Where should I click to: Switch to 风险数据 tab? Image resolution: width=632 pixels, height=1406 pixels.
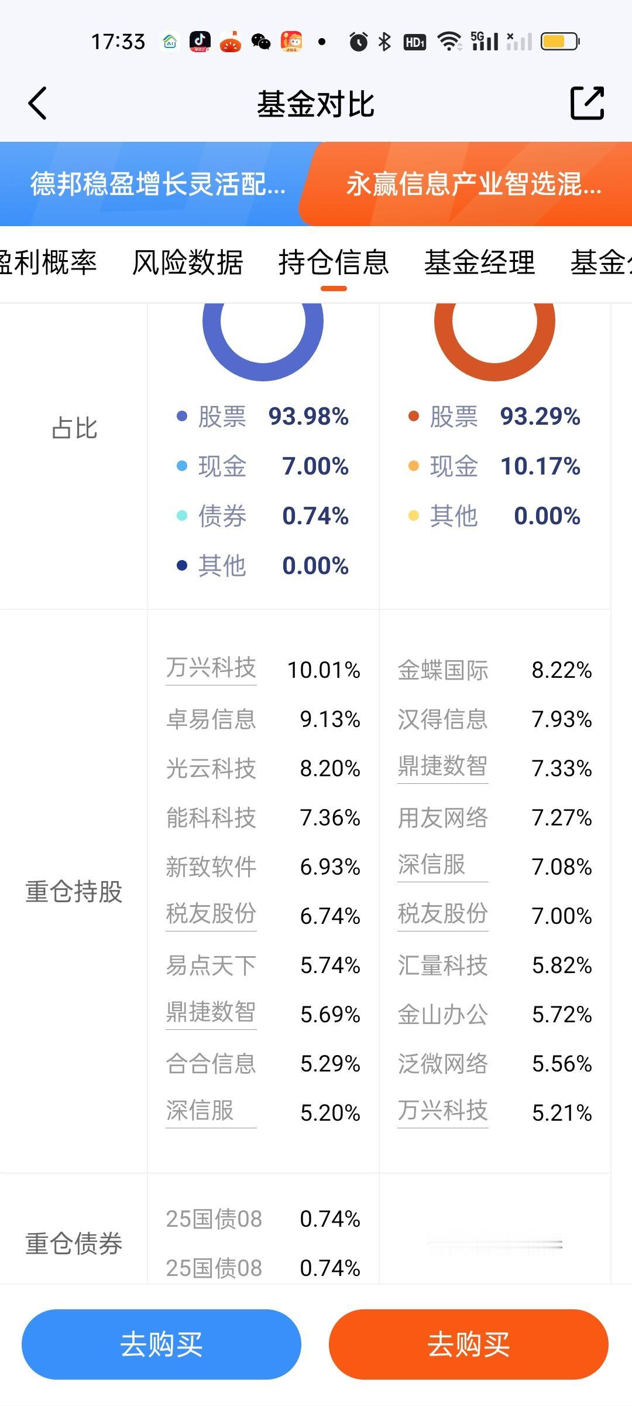click(x=187, y=262)
